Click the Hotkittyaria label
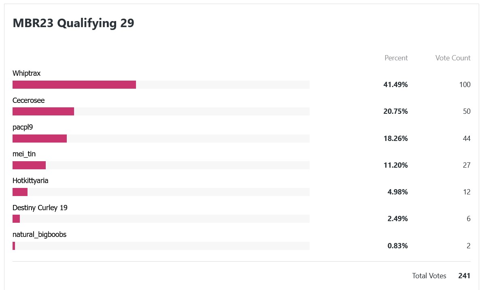 pyautogui.click(x=30, y=181)
